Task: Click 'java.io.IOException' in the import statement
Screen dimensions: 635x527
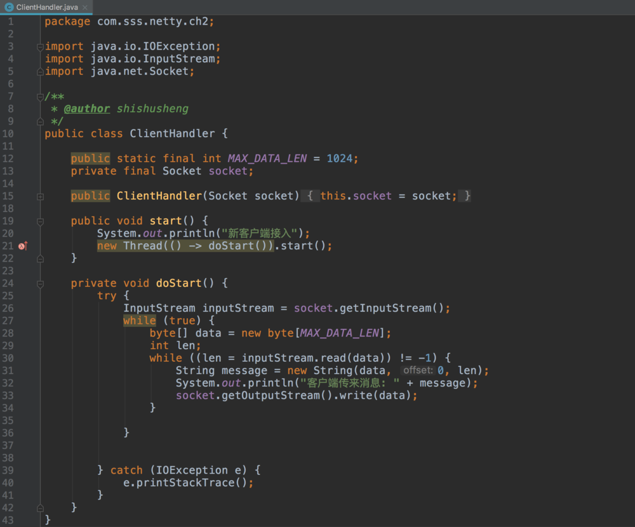Action: 152,46
